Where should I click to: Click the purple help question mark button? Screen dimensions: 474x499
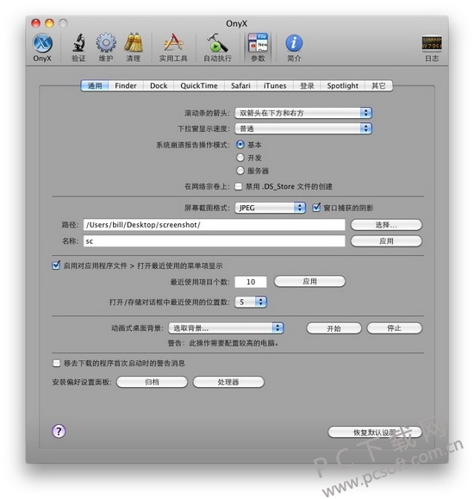(59, 432)
